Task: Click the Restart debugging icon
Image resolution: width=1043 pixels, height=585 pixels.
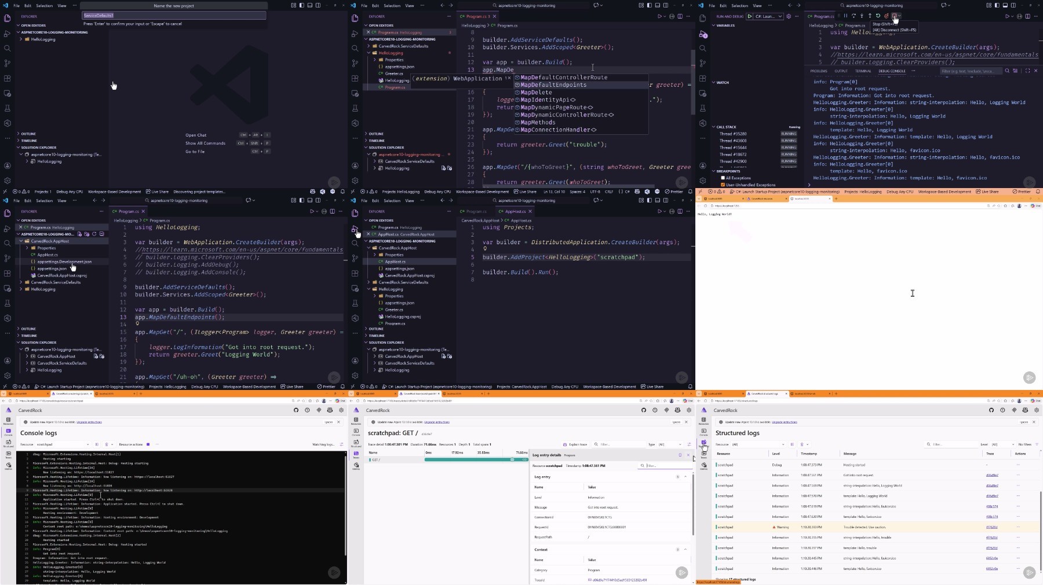Action: tap(878, 16)
